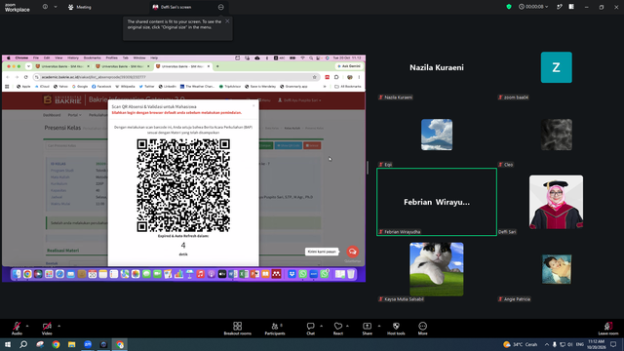Expand reactions arrow beside React
624x351 pixels.
(x=347, y=326)
